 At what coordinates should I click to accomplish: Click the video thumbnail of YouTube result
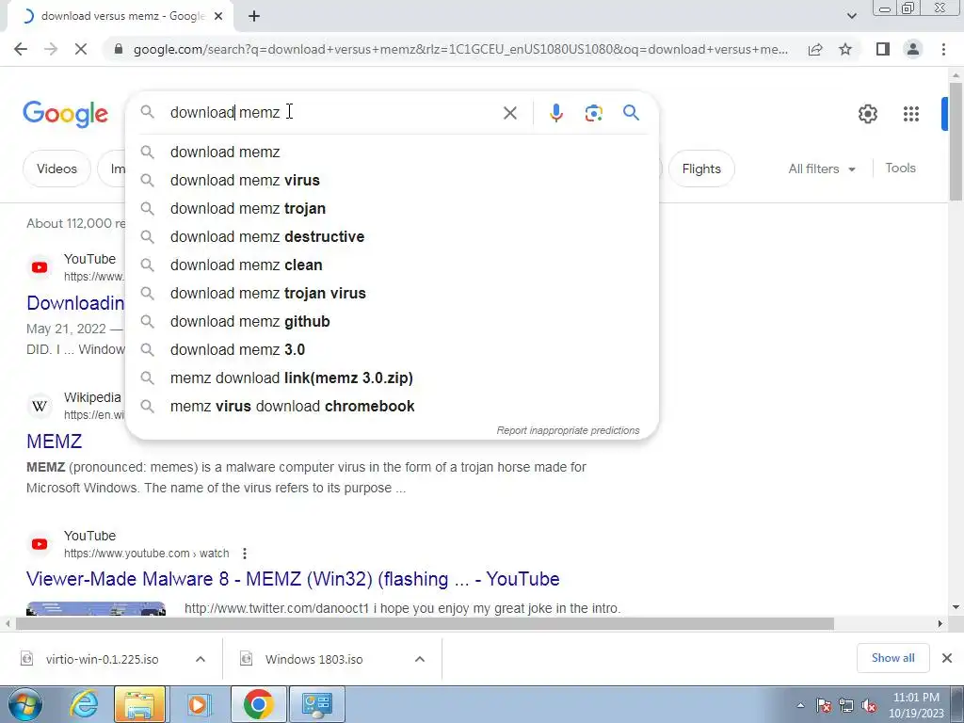point(95,609)
